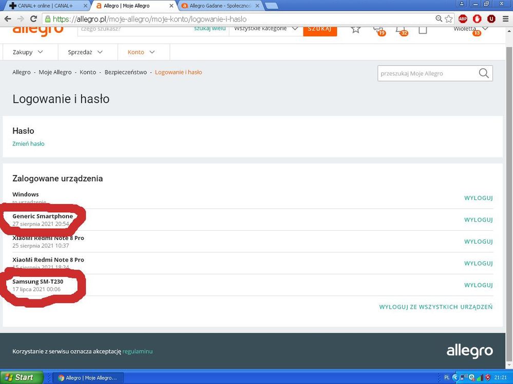Click the Zmień hasło link
Screen dimensions: 513x384
tap(28, 144)
